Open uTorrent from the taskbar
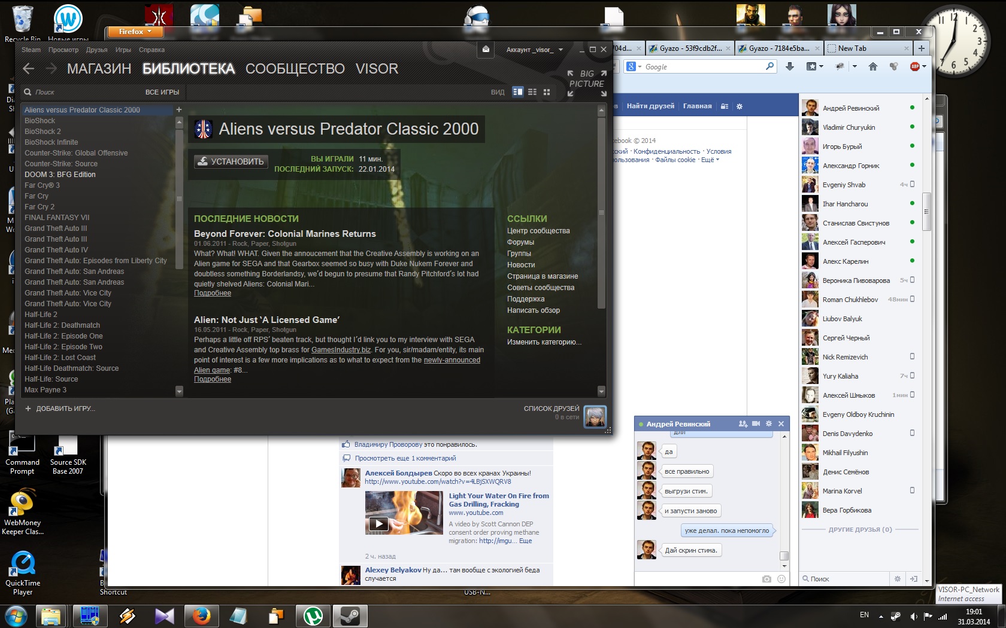The height and width of the screenshot is (628, 1006). click(313, 616)
